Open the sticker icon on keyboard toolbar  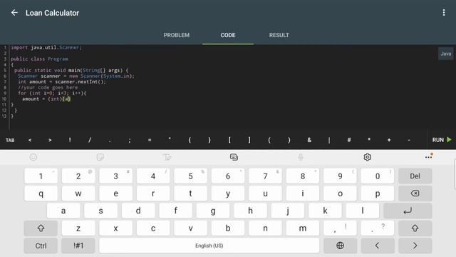100,157
